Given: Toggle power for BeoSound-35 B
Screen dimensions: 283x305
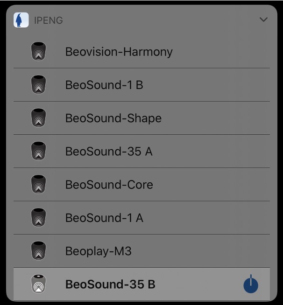Looking at the screenshot, I should [251, 284].
